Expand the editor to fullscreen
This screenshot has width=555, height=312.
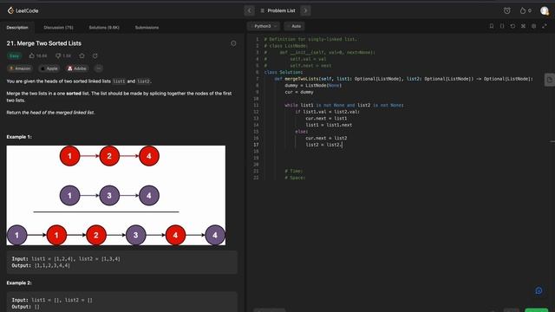(545, 26)
